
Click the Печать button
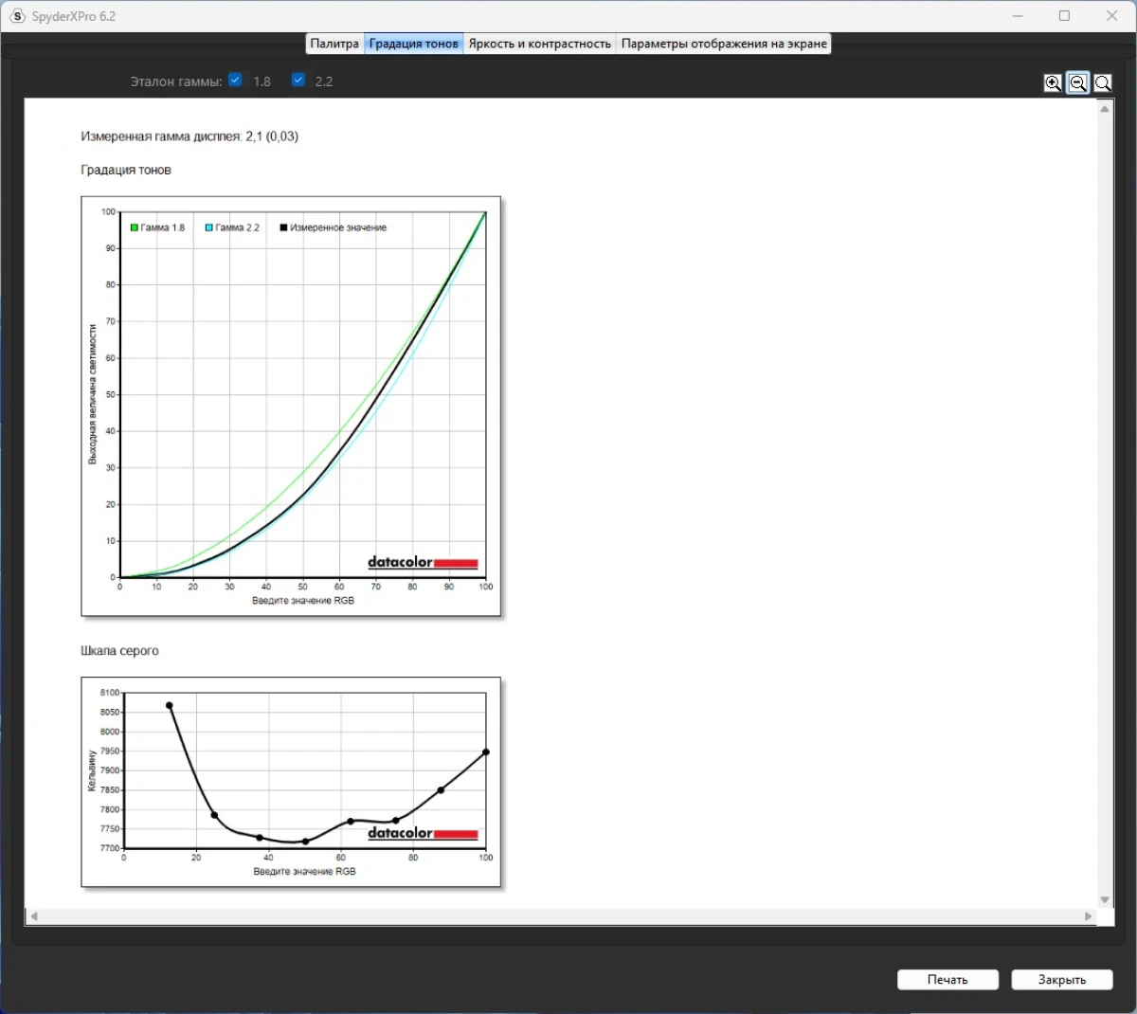947,980
